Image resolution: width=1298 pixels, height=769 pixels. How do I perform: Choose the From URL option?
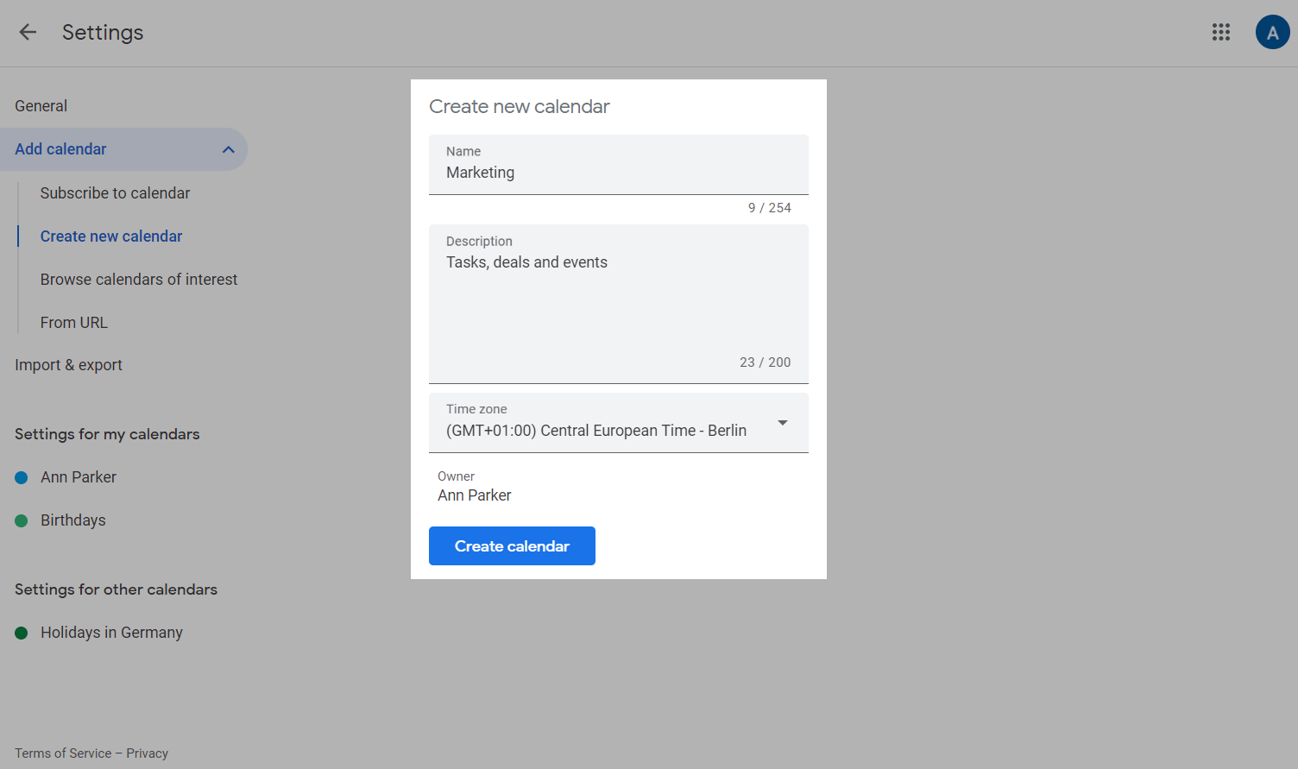coord(74,323)
